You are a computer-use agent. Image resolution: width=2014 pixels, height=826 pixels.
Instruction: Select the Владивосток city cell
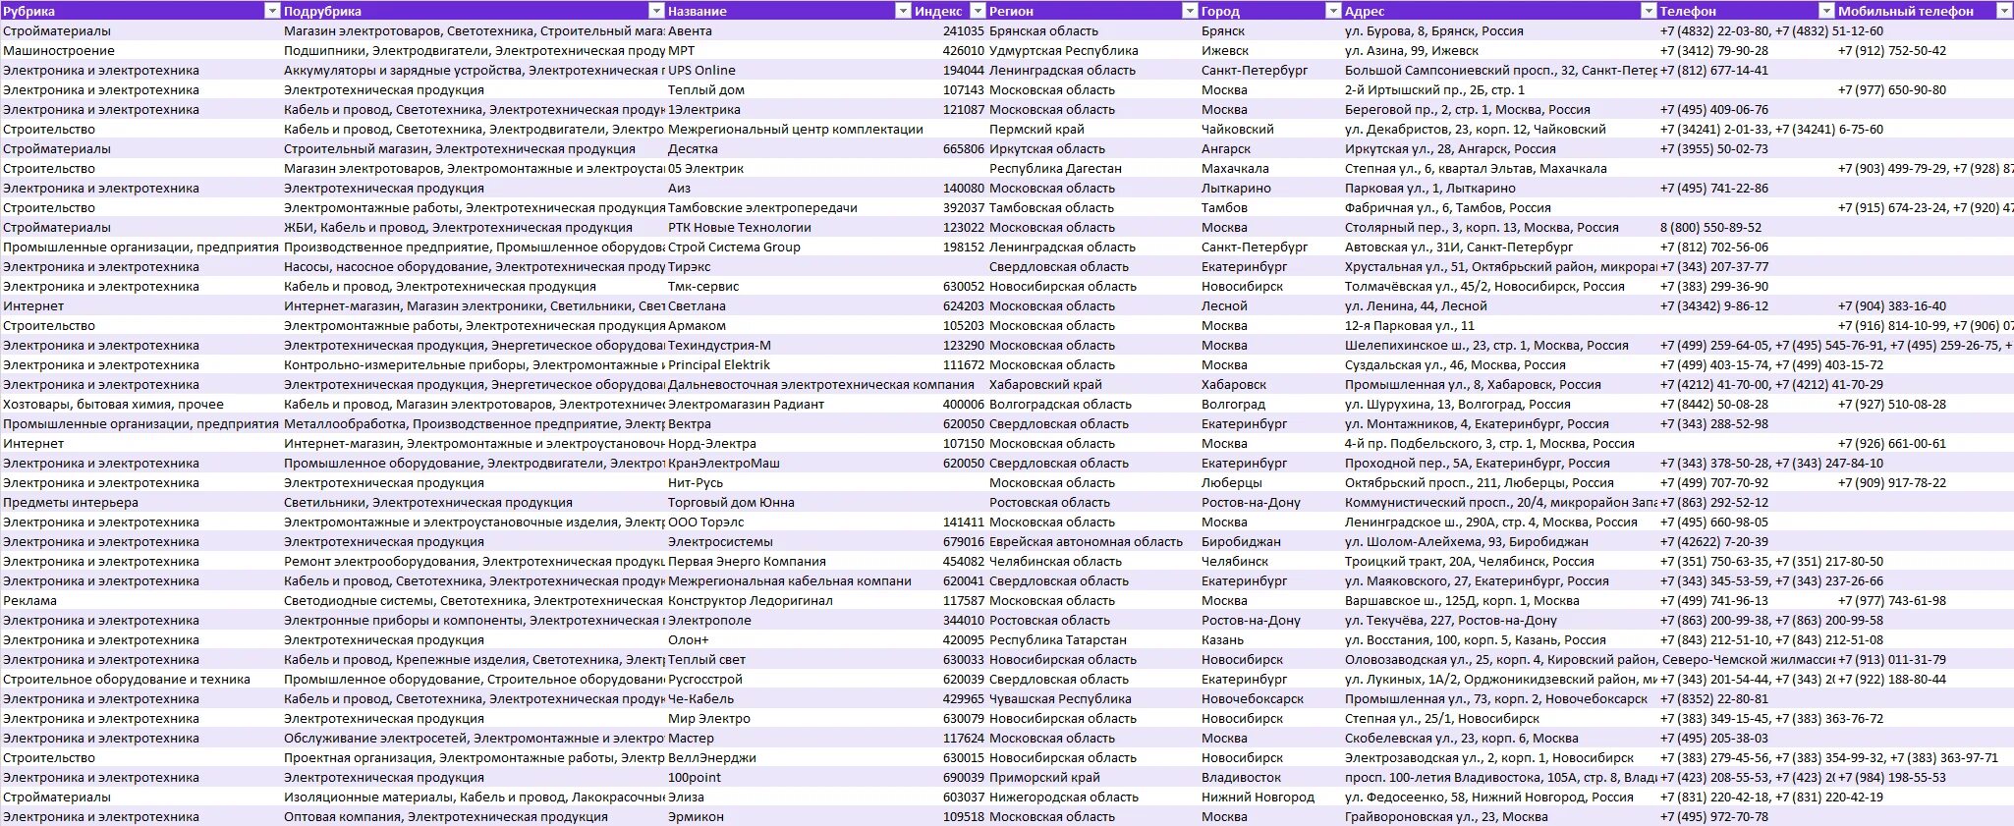coord(1270,777)
